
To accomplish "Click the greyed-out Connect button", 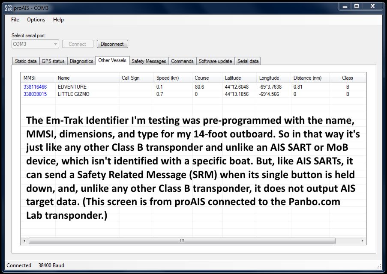I will 78,44.
